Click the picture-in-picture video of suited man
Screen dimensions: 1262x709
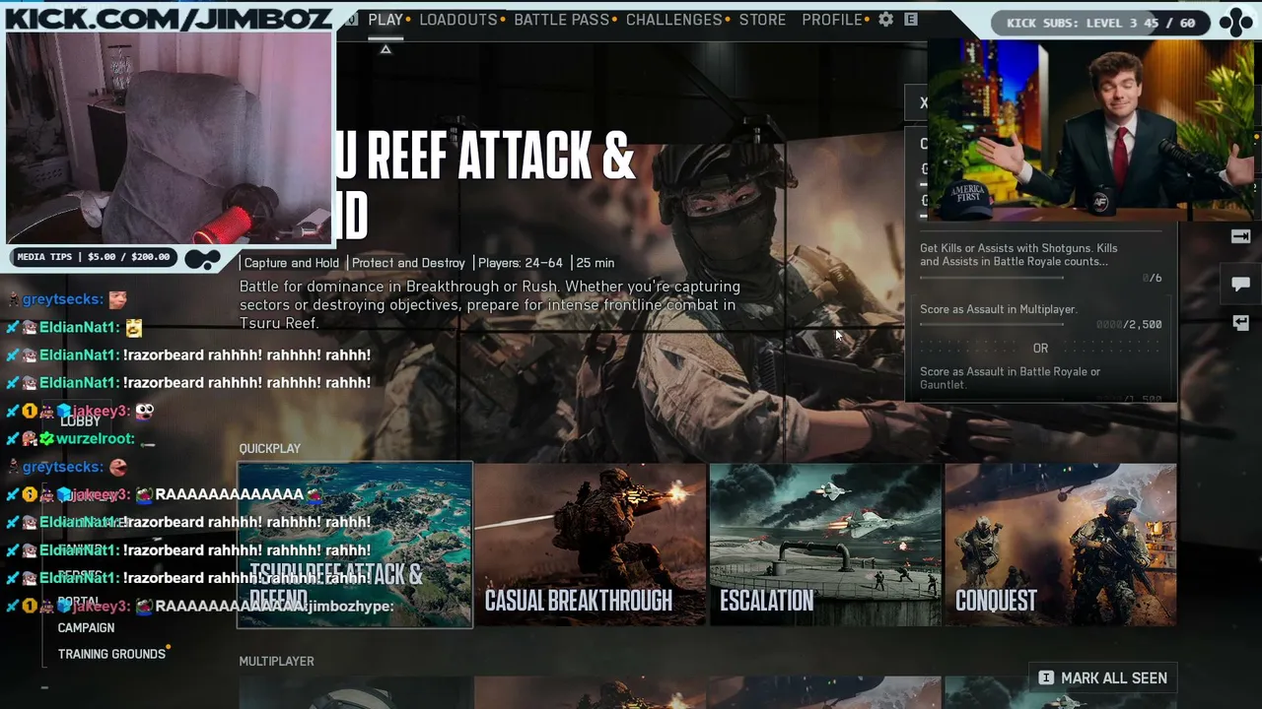1090,130
